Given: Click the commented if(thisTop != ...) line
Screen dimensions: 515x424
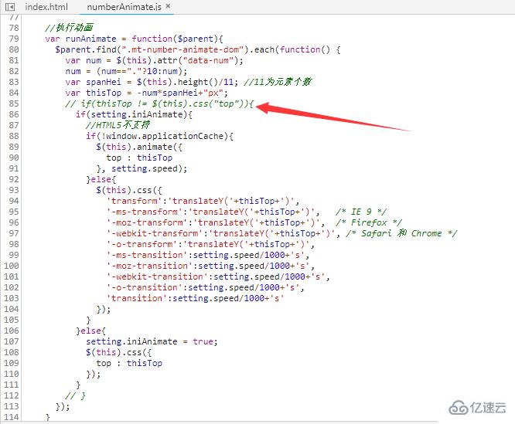Looking at the screenshot, I should coord(159,103).
